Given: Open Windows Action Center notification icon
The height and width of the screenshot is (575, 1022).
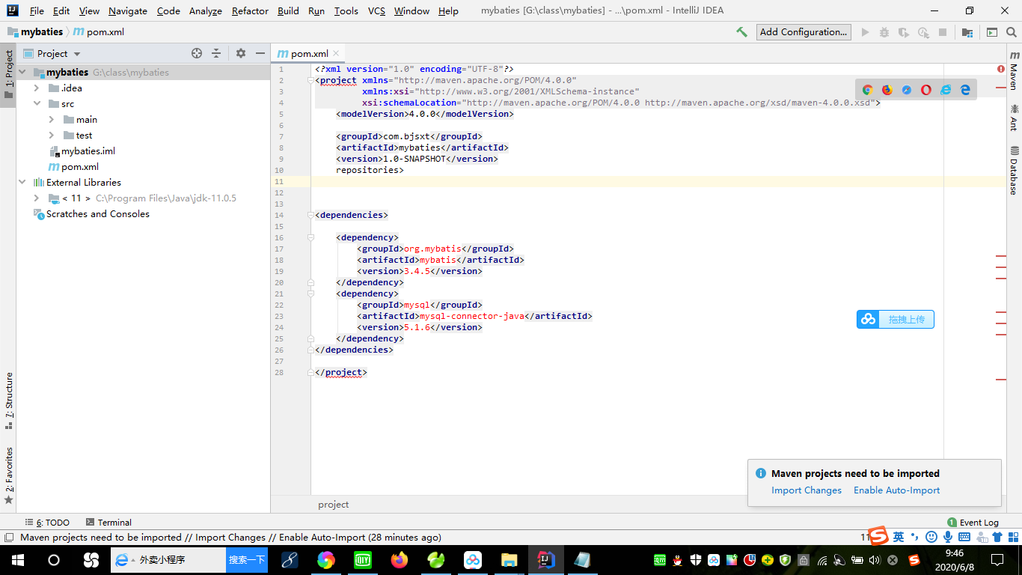Looking at the screenshot, I should point(997,560).
